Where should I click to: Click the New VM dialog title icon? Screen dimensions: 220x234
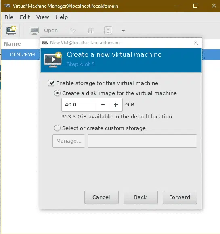coord(45,43)
